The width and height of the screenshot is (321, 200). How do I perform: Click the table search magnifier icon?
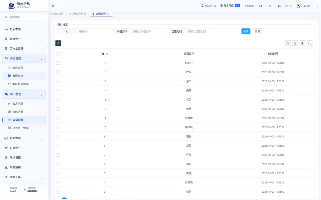click(x=310, y=43)
